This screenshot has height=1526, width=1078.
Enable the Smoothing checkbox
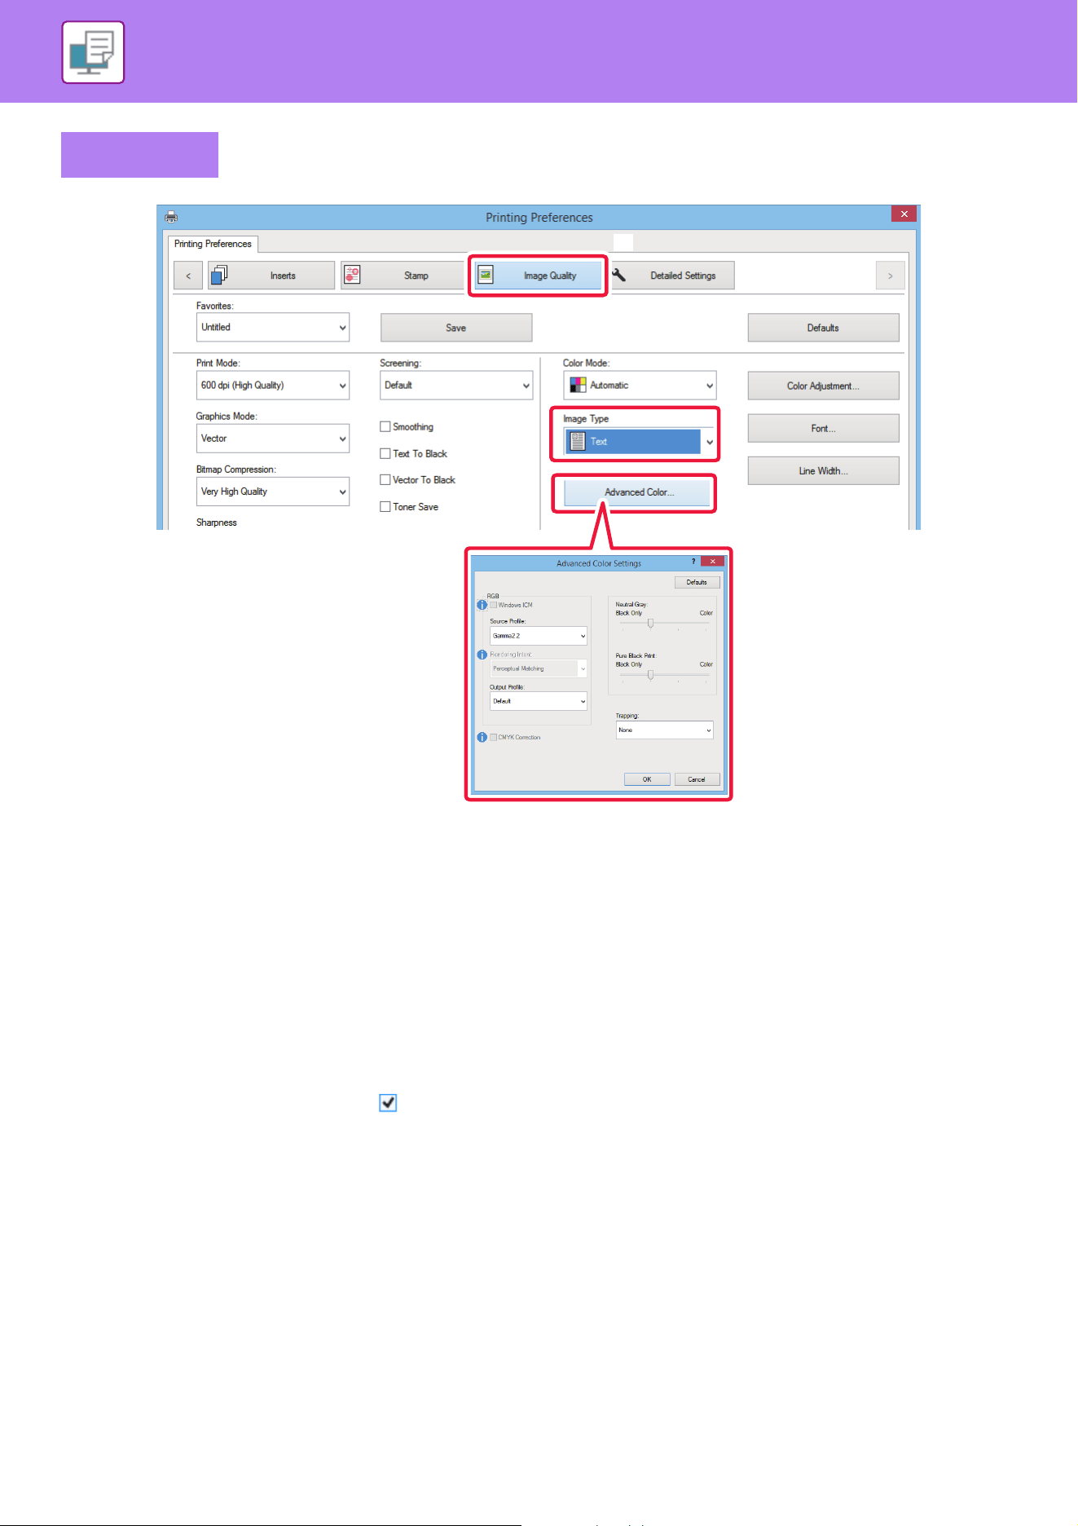[x=385, y=426]
